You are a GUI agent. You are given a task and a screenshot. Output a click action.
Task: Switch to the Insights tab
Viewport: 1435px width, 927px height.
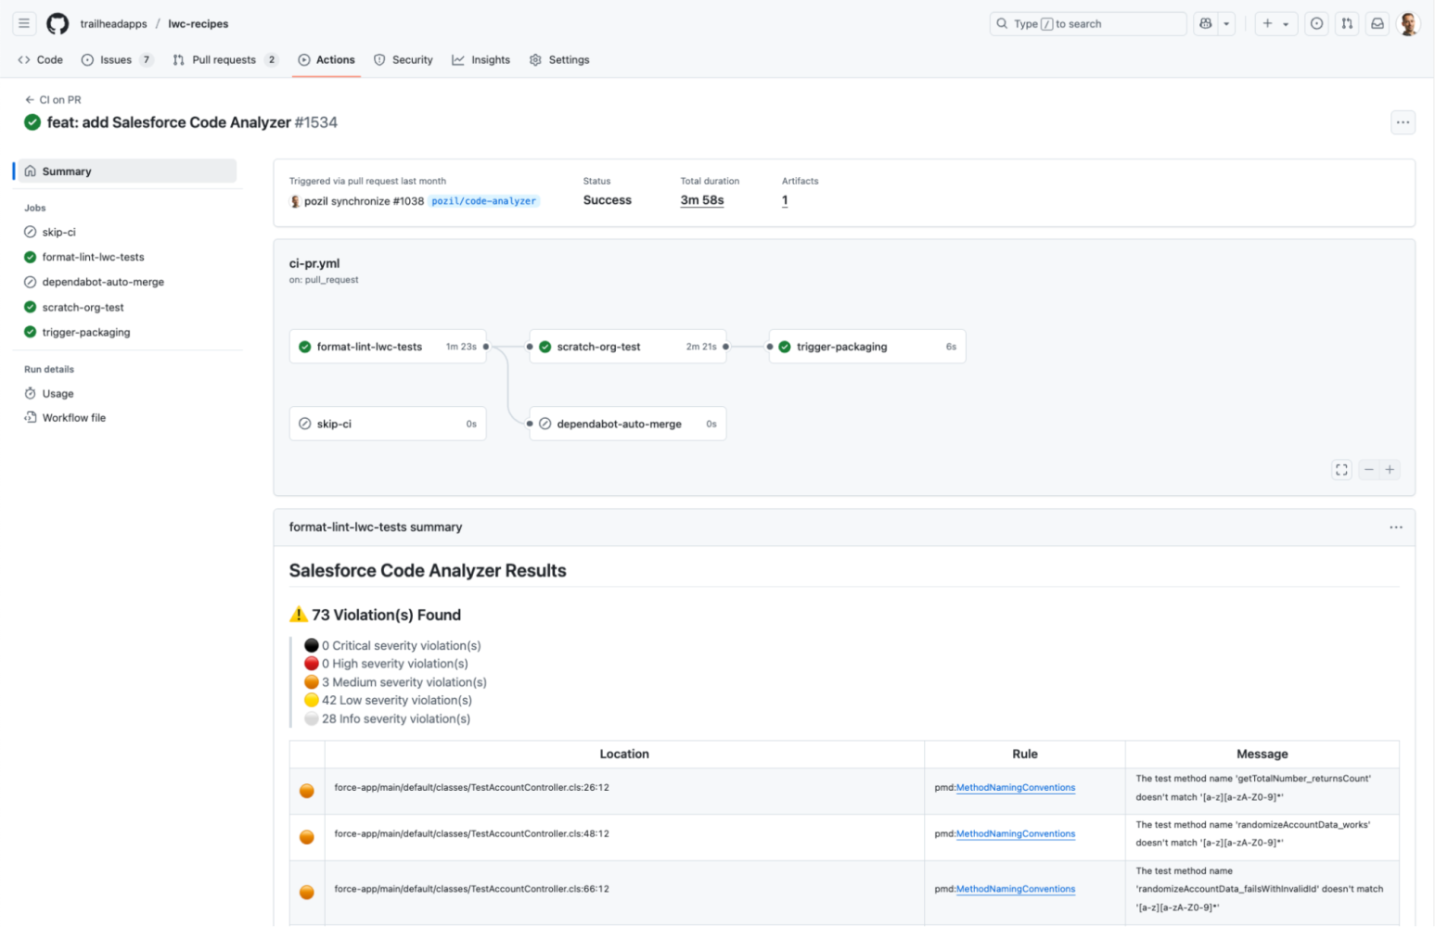[x=480, y=59]
